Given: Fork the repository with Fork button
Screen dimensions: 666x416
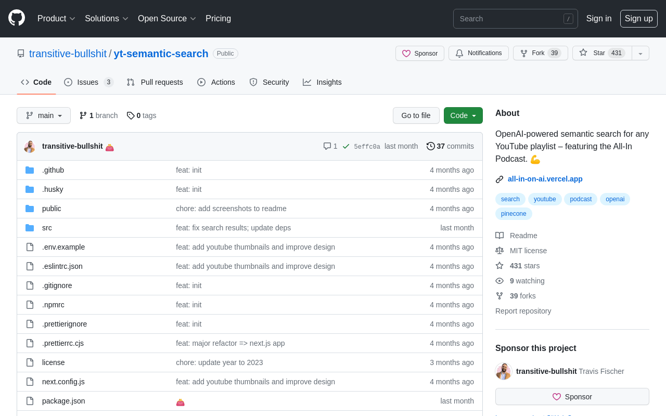Looking at the screenshot, I should 541,53.
